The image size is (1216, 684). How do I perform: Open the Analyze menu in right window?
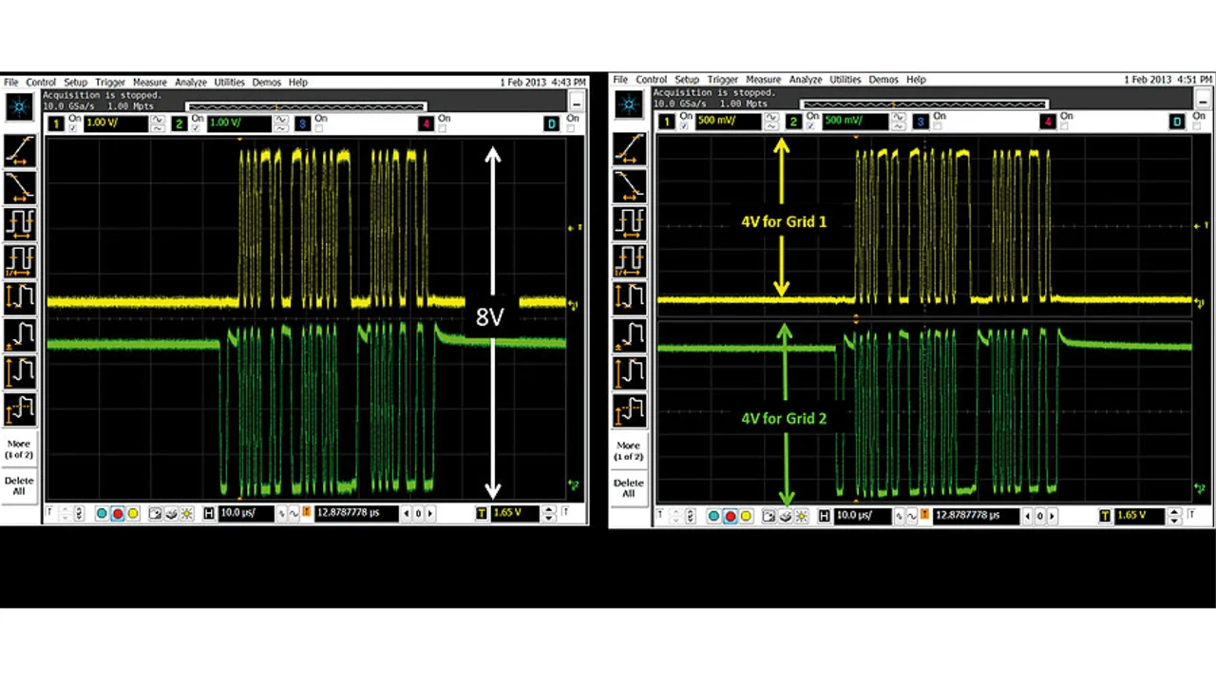point(805,80)
